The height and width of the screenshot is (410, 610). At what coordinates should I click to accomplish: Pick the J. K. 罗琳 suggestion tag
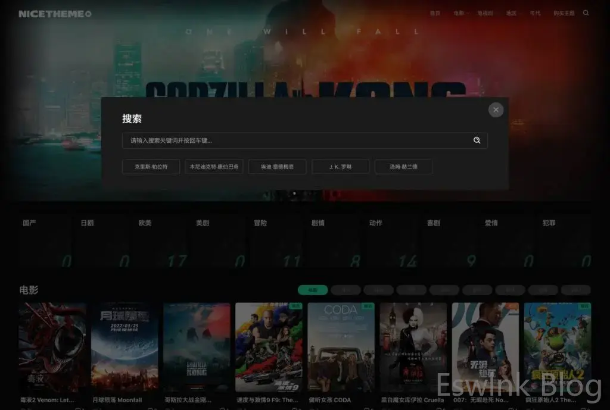click(340, 167)
